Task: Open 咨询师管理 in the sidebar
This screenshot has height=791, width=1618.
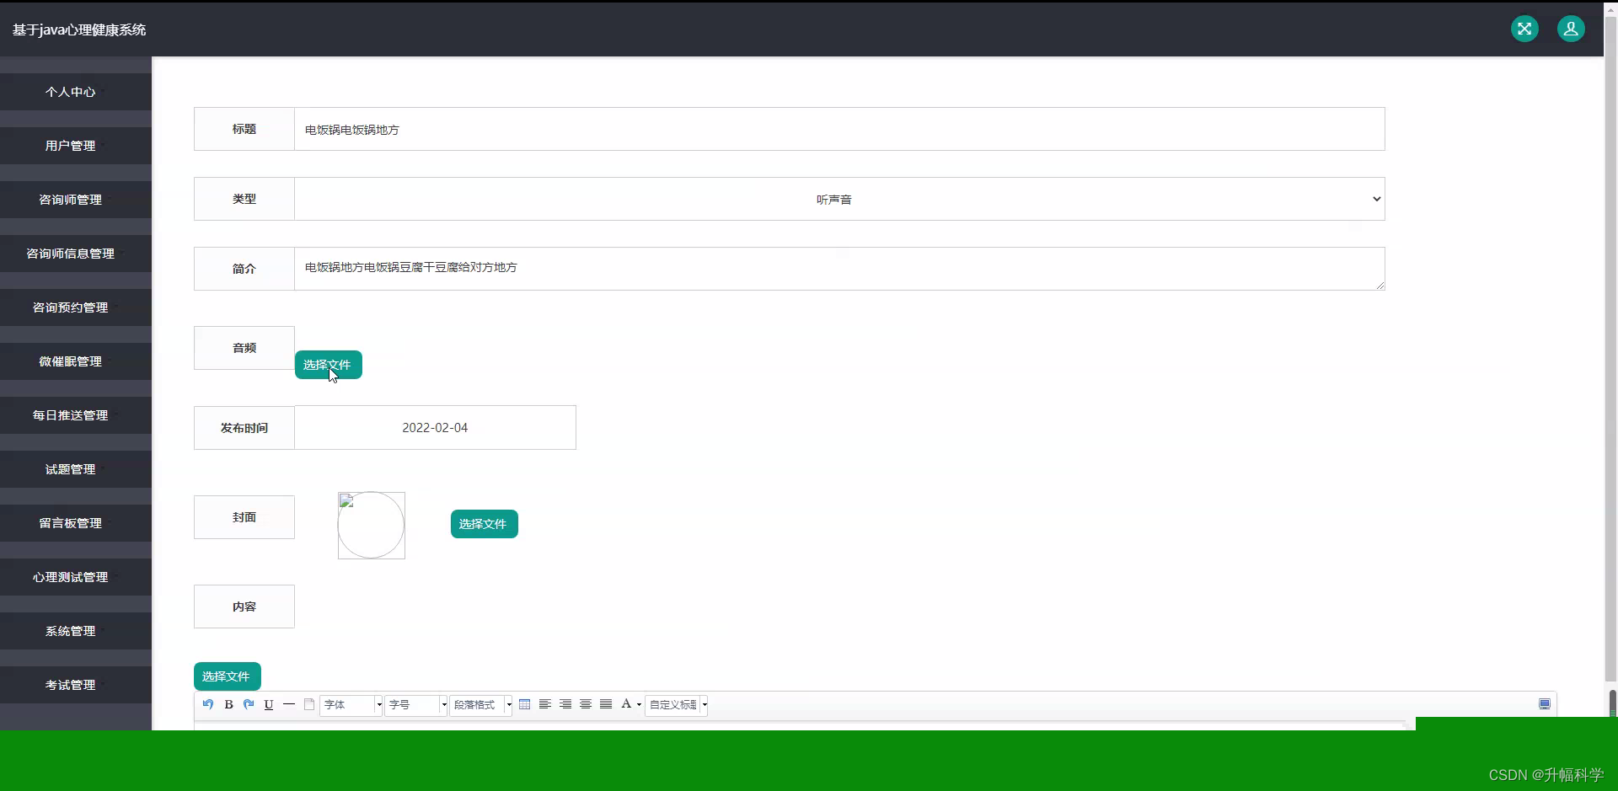Action: [x=70, y=199]
